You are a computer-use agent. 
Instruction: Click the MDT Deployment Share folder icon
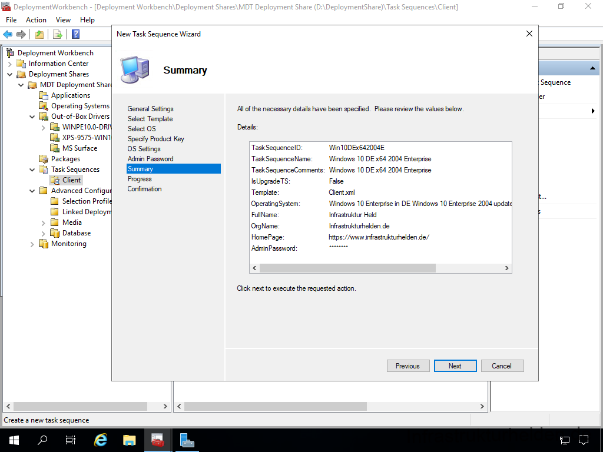(x=33, y=85)
